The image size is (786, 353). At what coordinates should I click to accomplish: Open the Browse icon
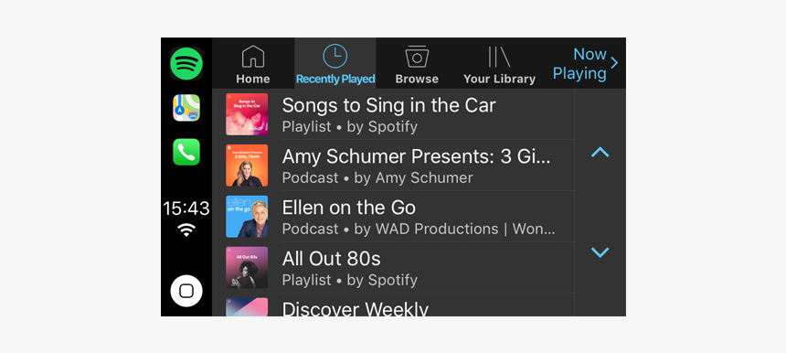click(417, 56)
